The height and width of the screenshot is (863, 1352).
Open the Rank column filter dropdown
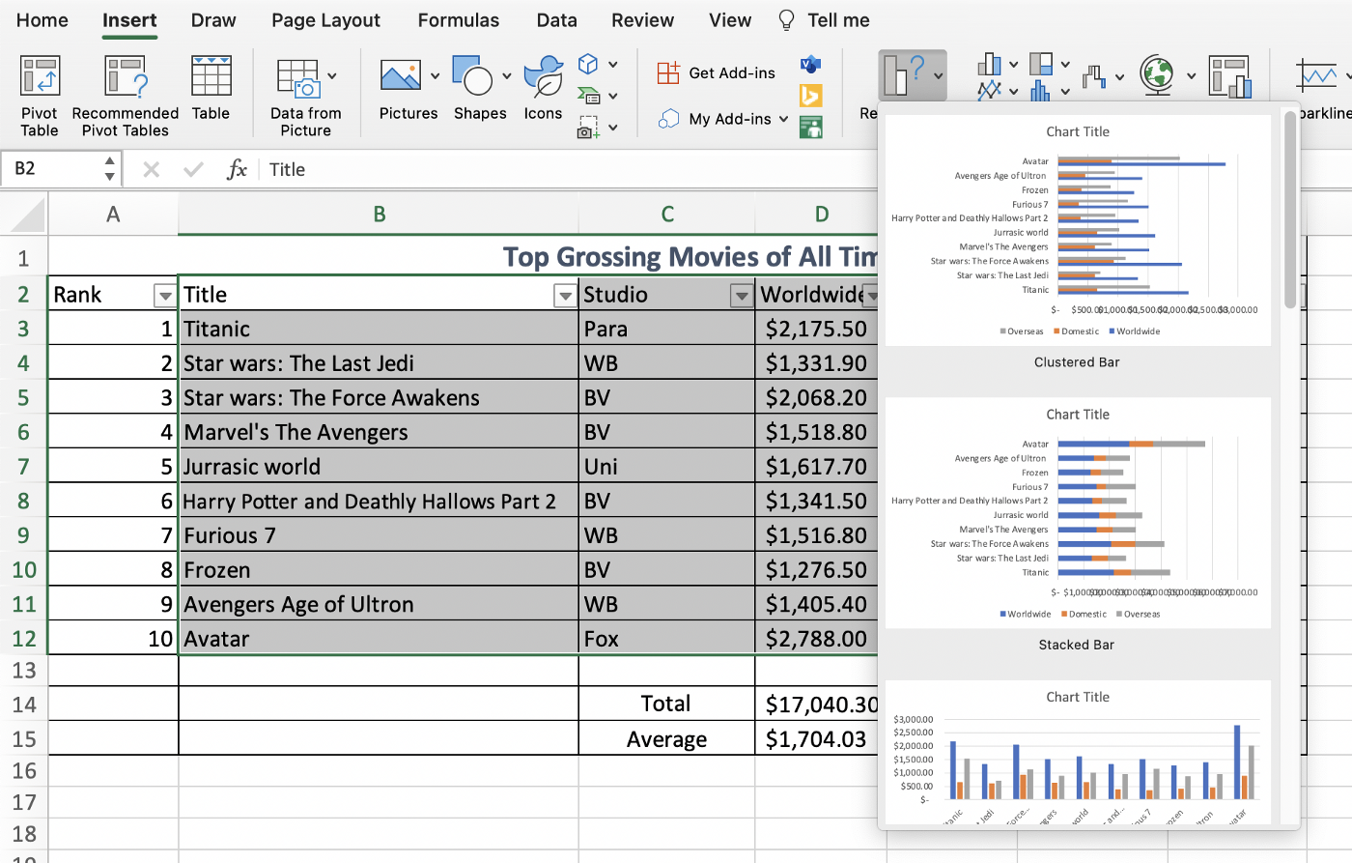click(164, 296)
